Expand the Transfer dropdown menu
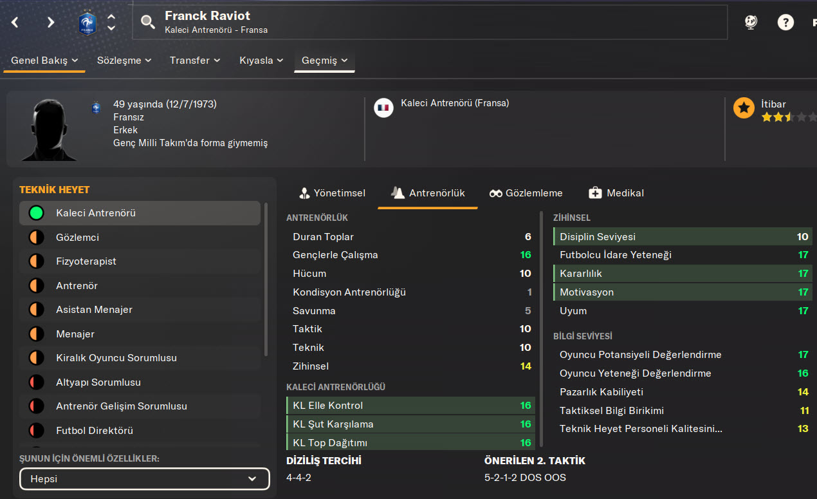This screenshot has width=817, height=499. 195,61
